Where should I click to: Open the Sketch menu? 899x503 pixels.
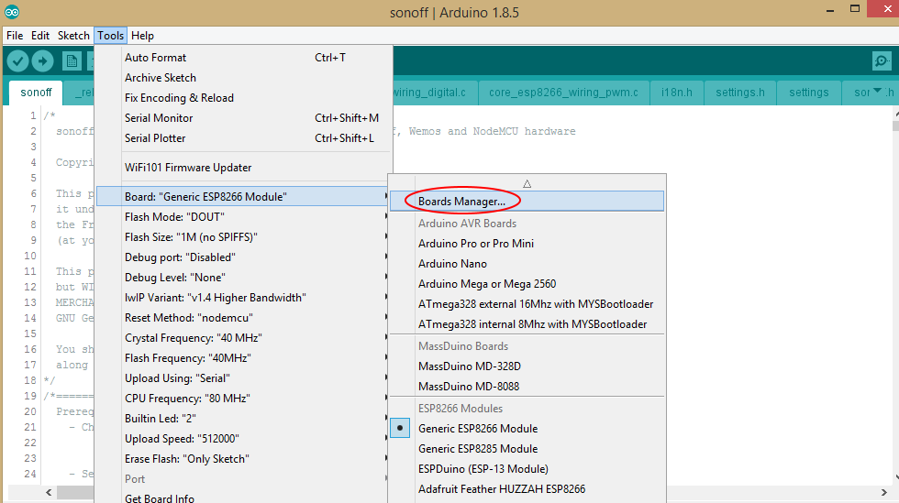73,36
